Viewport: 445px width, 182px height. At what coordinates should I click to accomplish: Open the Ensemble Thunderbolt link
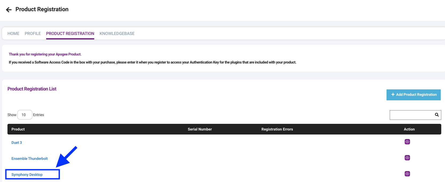point(30,159)
